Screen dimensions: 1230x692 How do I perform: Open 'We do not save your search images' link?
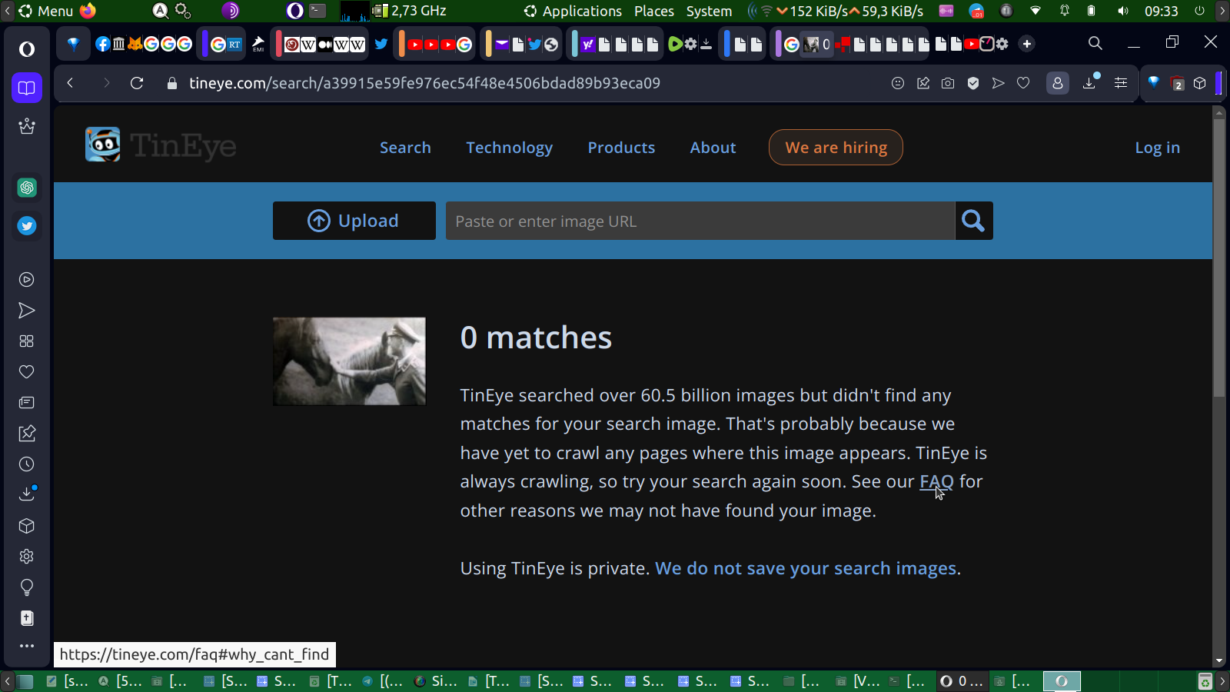[806, 568]
